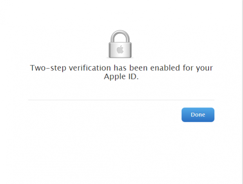This screenshot has height=184, width=243.
Task: Click the Apple logo on the padlock
Action: [120, 50]
